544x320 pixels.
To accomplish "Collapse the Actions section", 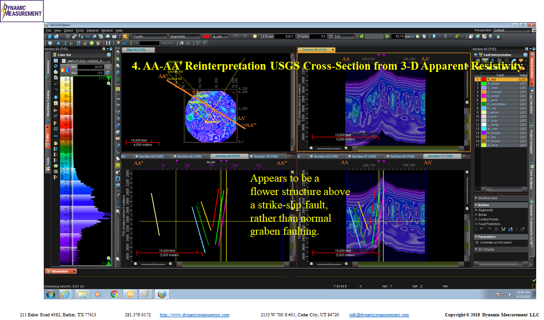I will pyautogui.click(x=501, y=205).
